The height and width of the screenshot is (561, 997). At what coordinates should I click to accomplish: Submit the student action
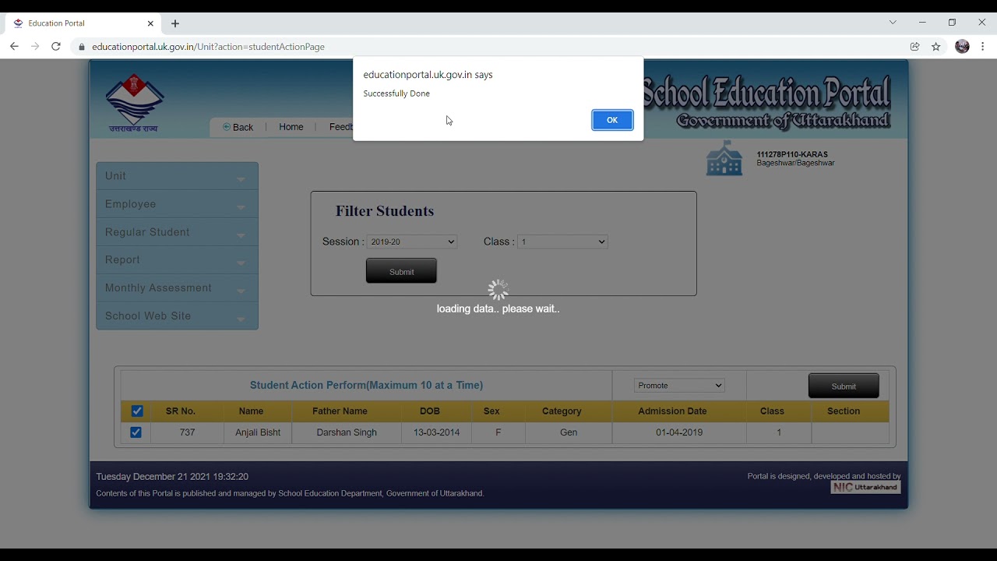tap(844, 386)
